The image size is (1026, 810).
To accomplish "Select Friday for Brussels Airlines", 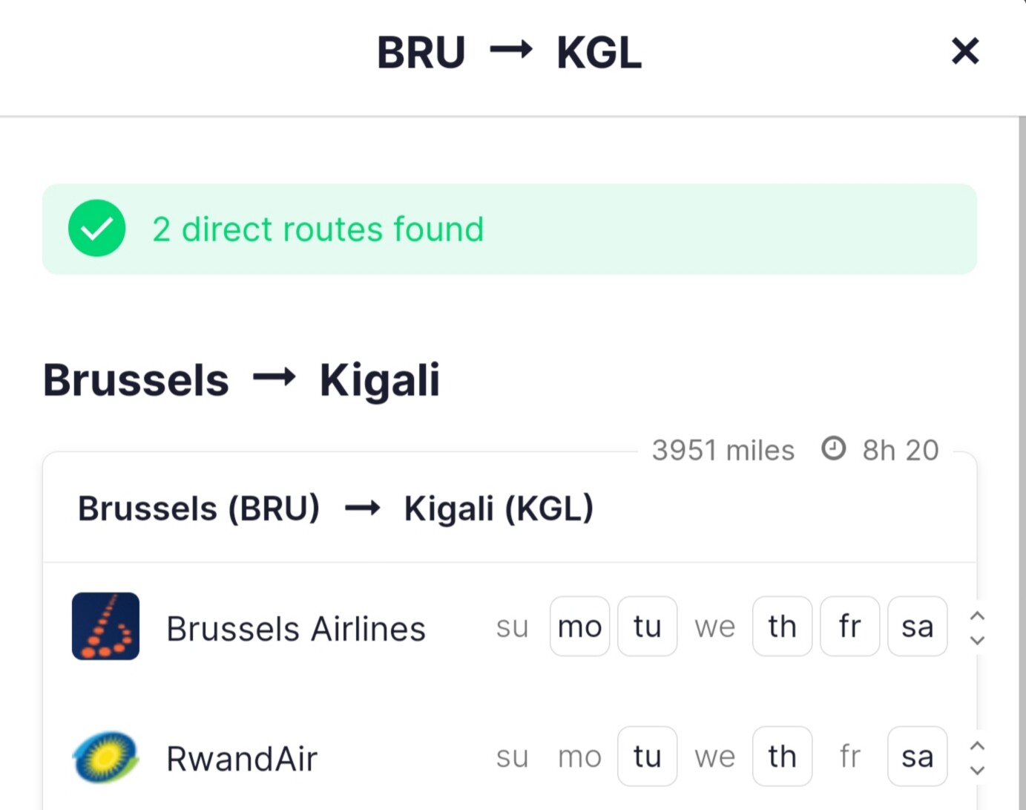I will 849,627.
